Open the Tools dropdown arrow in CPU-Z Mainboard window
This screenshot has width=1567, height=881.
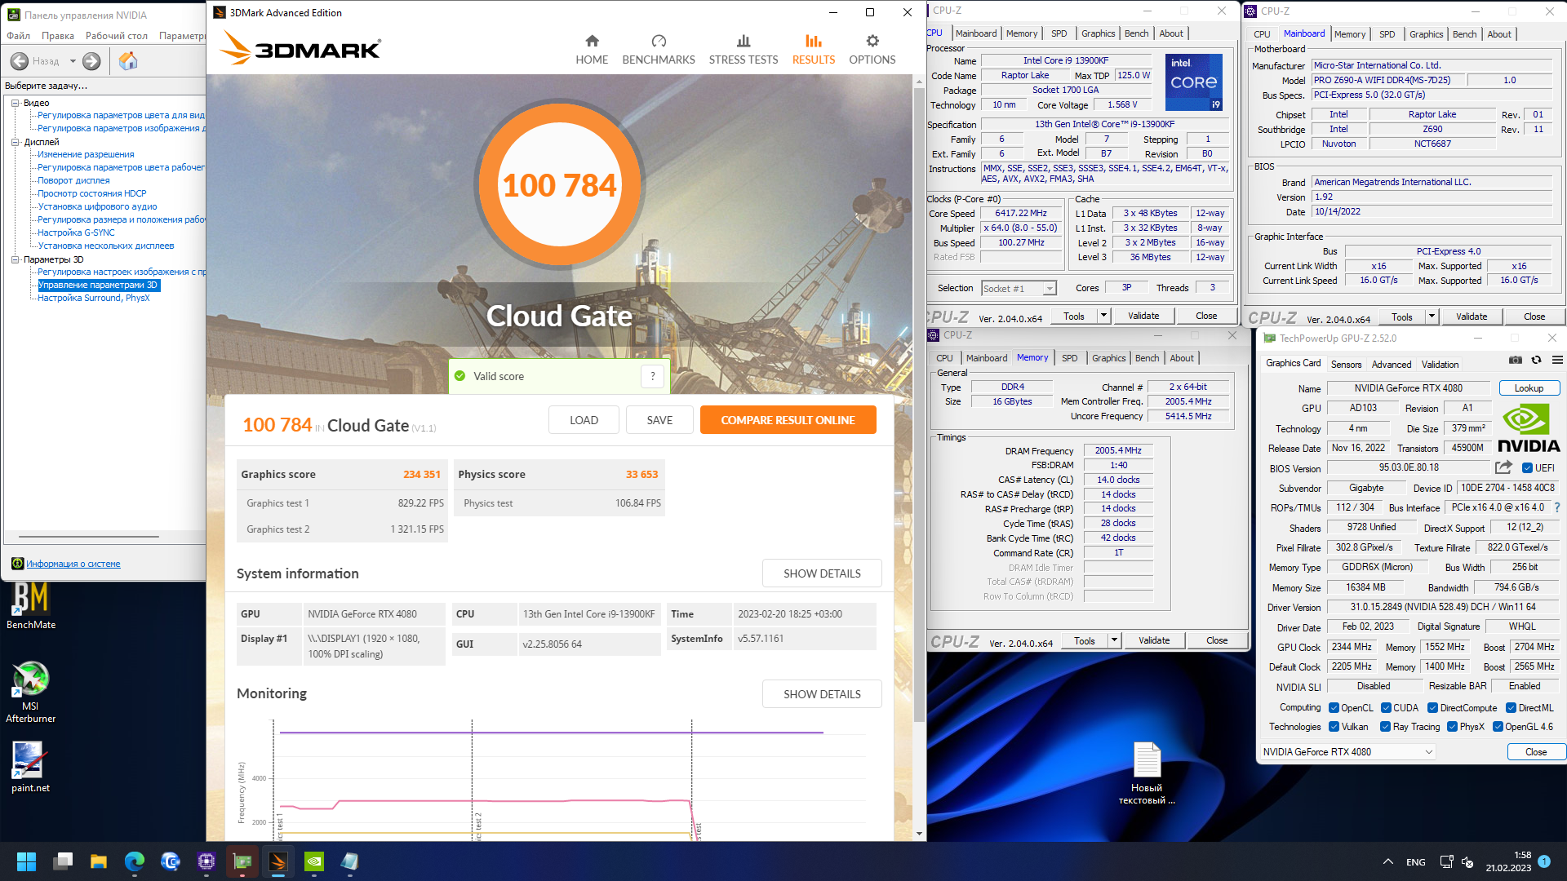tap(1432, 317)
